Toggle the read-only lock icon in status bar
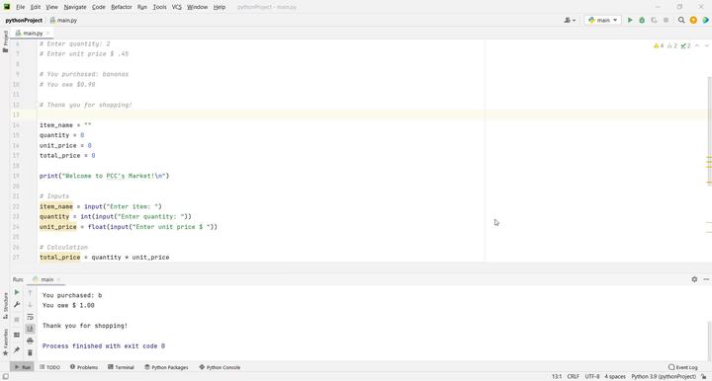 (x=704, y=376)
